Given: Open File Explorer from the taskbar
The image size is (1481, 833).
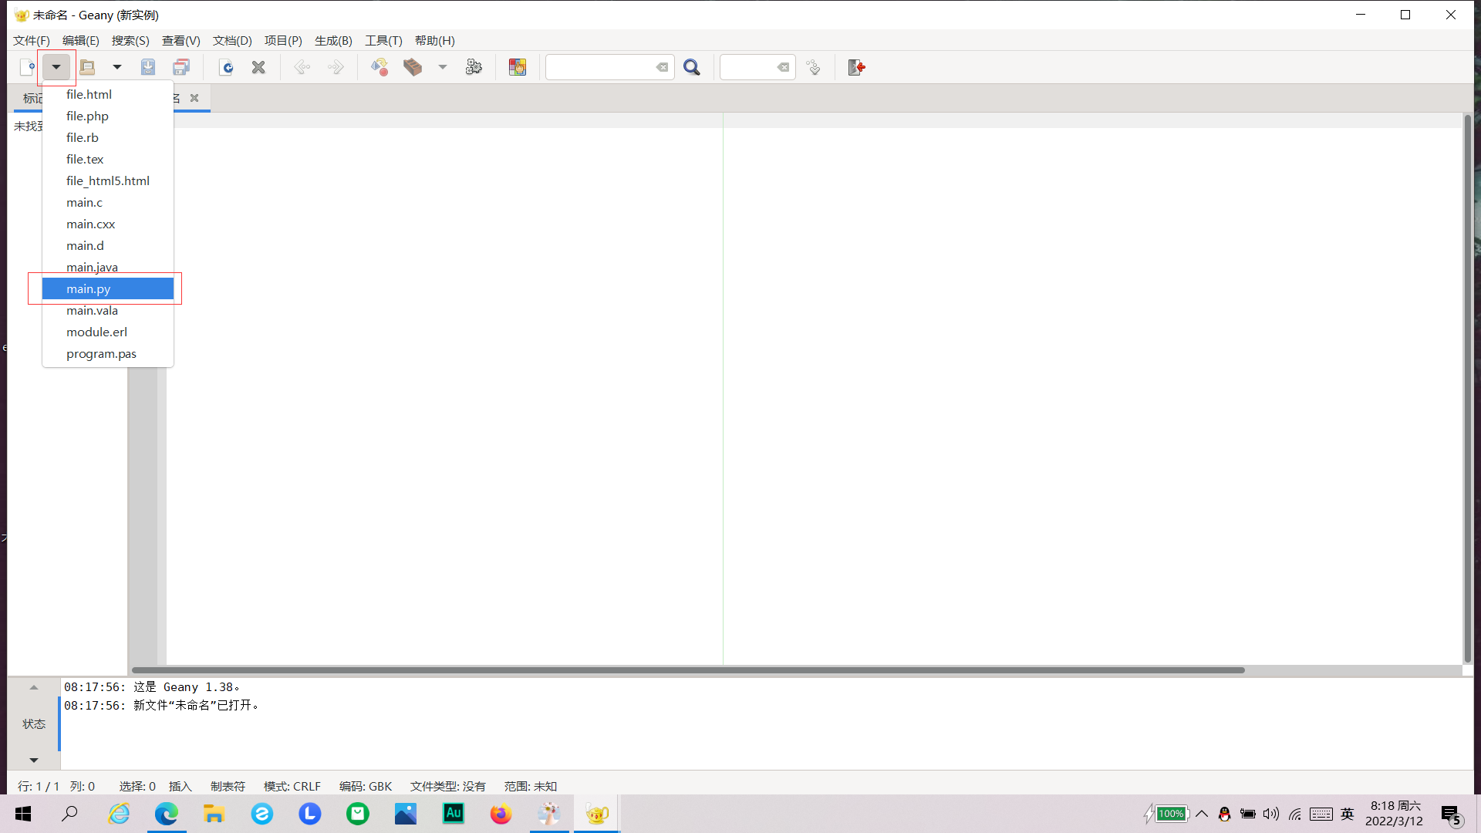Looking at the screenshot, I should 214,814.
